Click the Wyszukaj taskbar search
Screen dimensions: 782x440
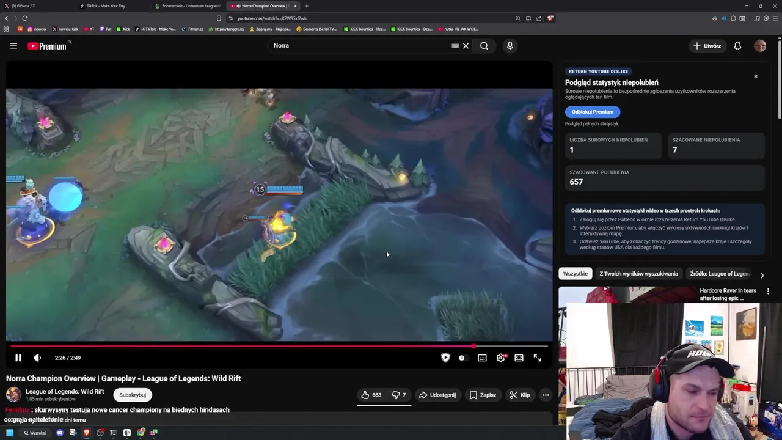35,433
